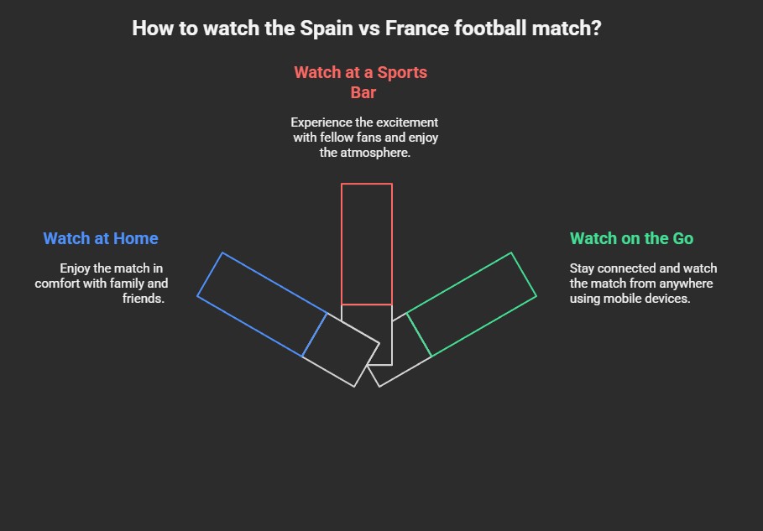This screenshot has width=763, height=531.
Task: Click the word 'Bar' in the red heading
Action: pos(363,92)
